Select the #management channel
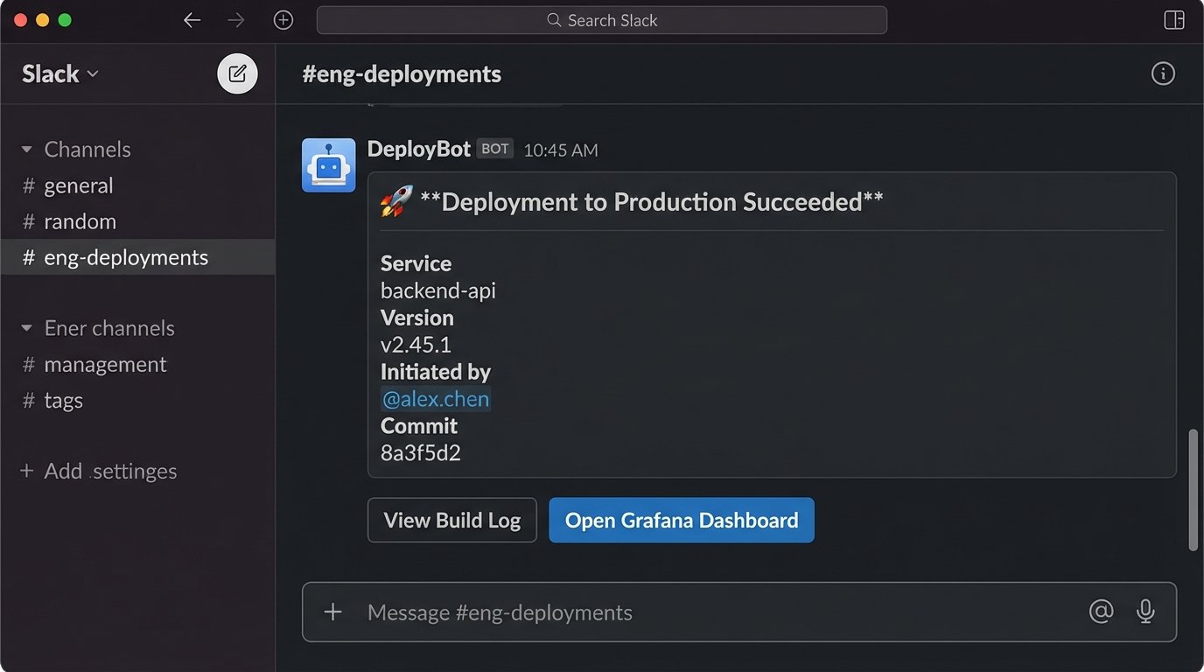This screenshot has height=672, width=1204. click(105, 364)
